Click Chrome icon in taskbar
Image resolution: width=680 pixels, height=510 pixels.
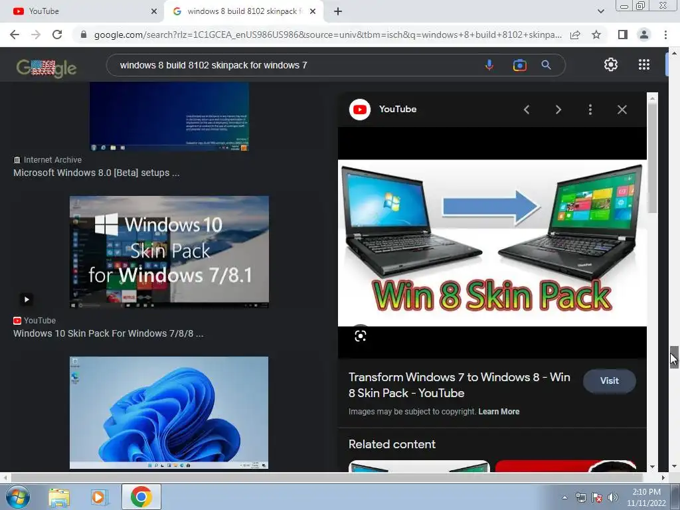(x=141, y=497)
